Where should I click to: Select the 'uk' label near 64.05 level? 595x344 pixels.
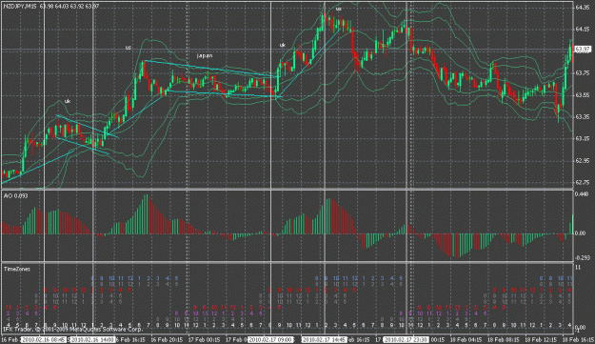tap(283, 45)
